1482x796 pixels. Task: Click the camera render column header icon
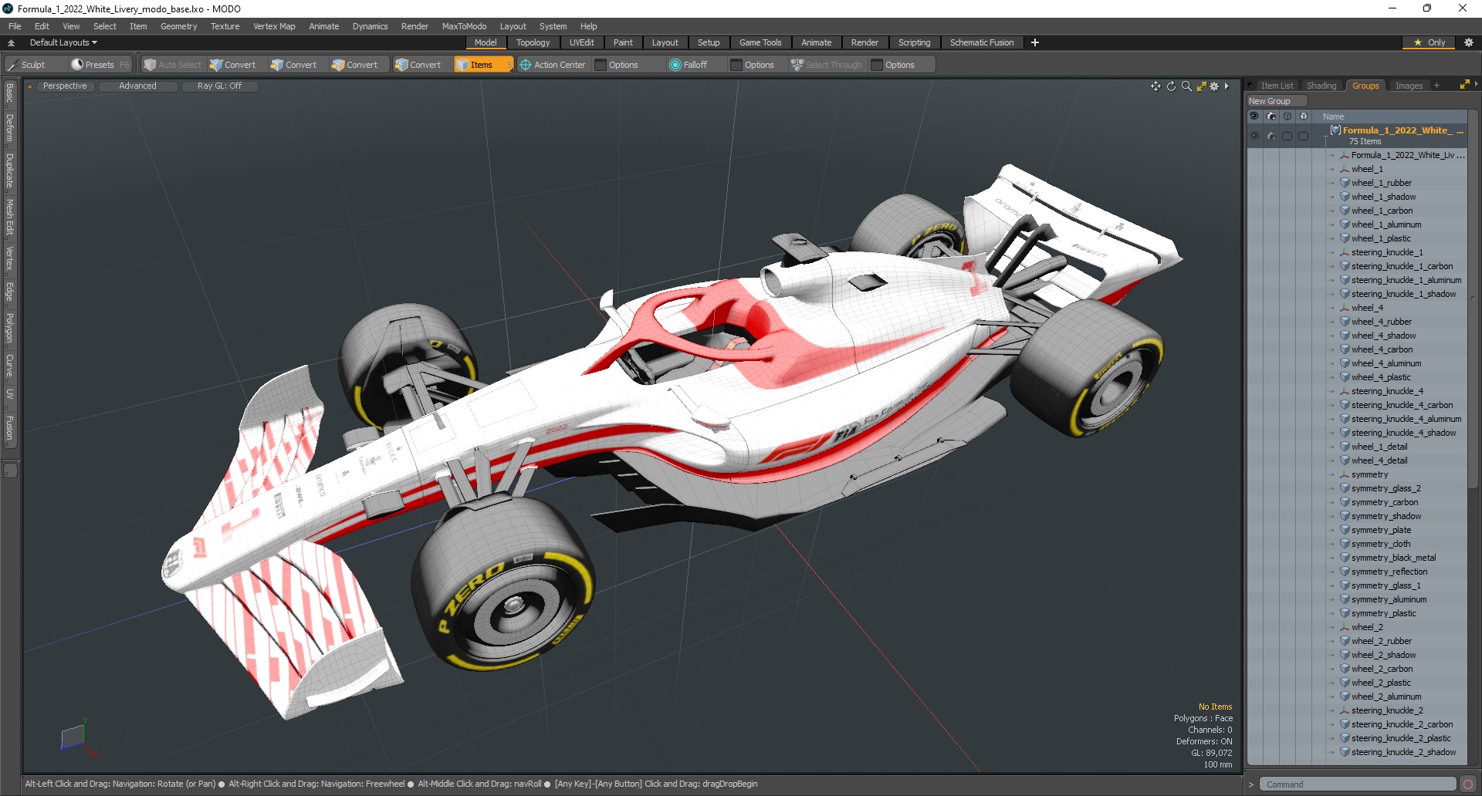click(x=1271, y=116)
